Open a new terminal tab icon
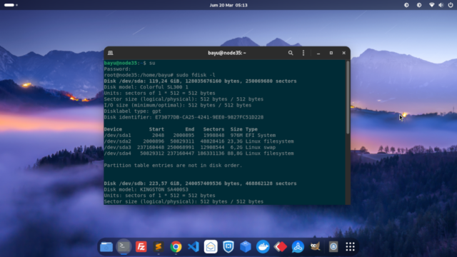 point(111,53)
